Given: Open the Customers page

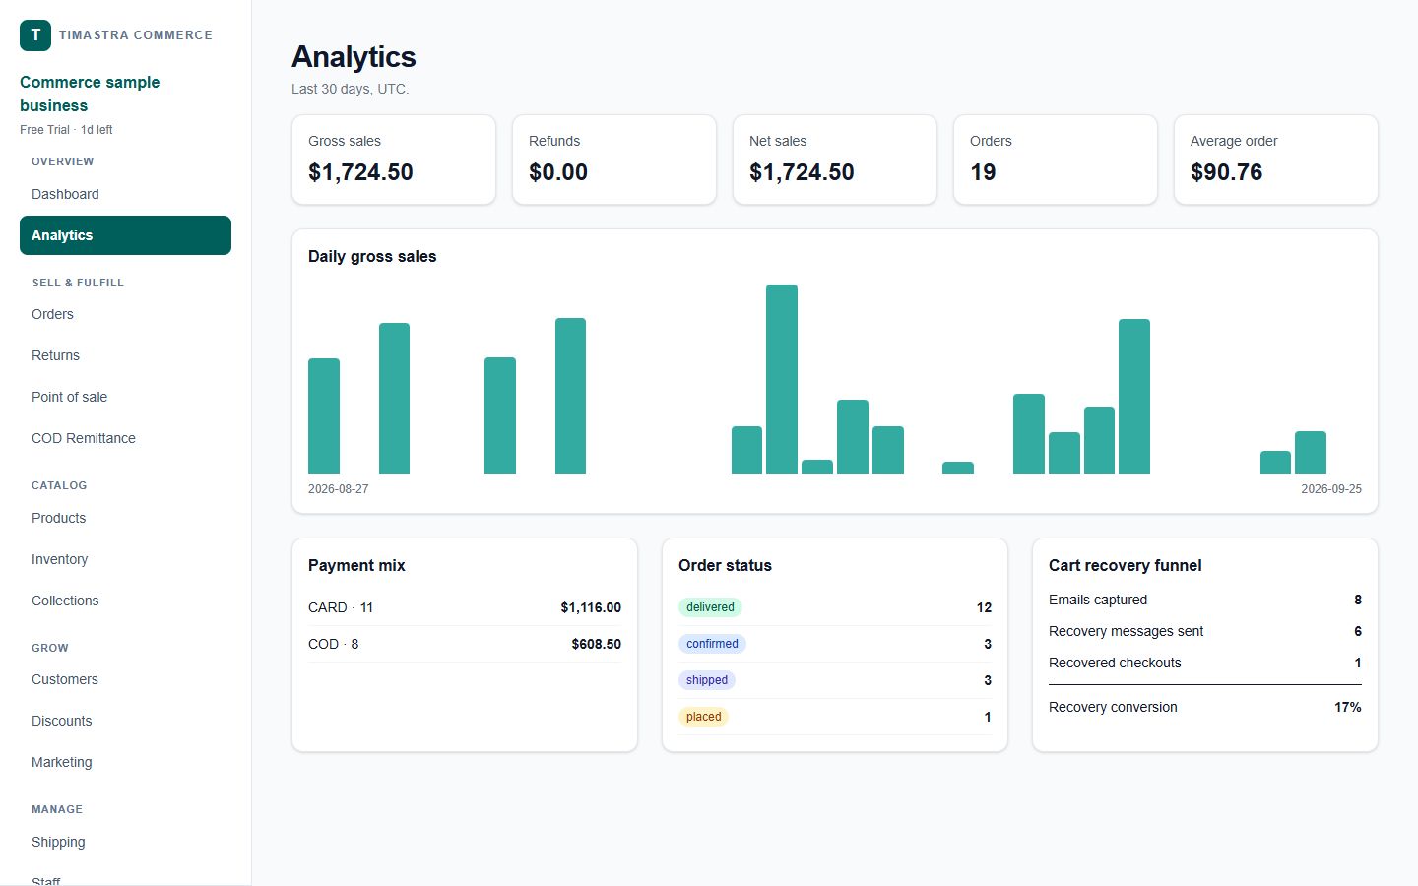Looking at the screenshot, I should 125,679.
